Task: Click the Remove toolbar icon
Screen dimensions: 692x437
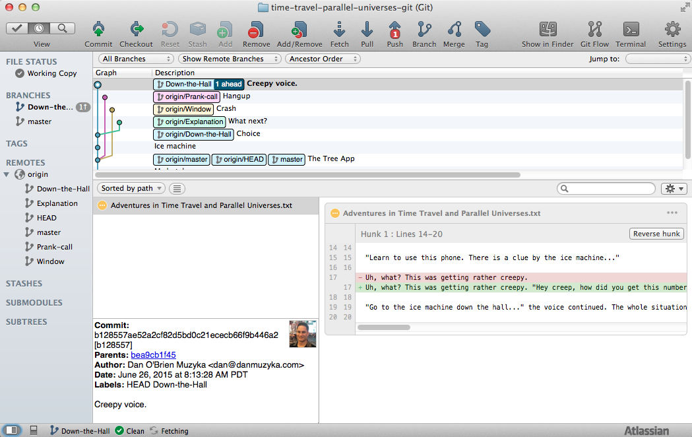Action: [256, 30]
